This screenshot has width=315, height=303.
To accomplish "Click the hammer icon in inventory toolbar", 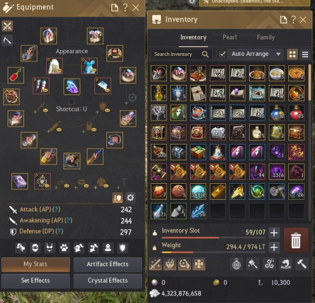I will tap(302, 264).
